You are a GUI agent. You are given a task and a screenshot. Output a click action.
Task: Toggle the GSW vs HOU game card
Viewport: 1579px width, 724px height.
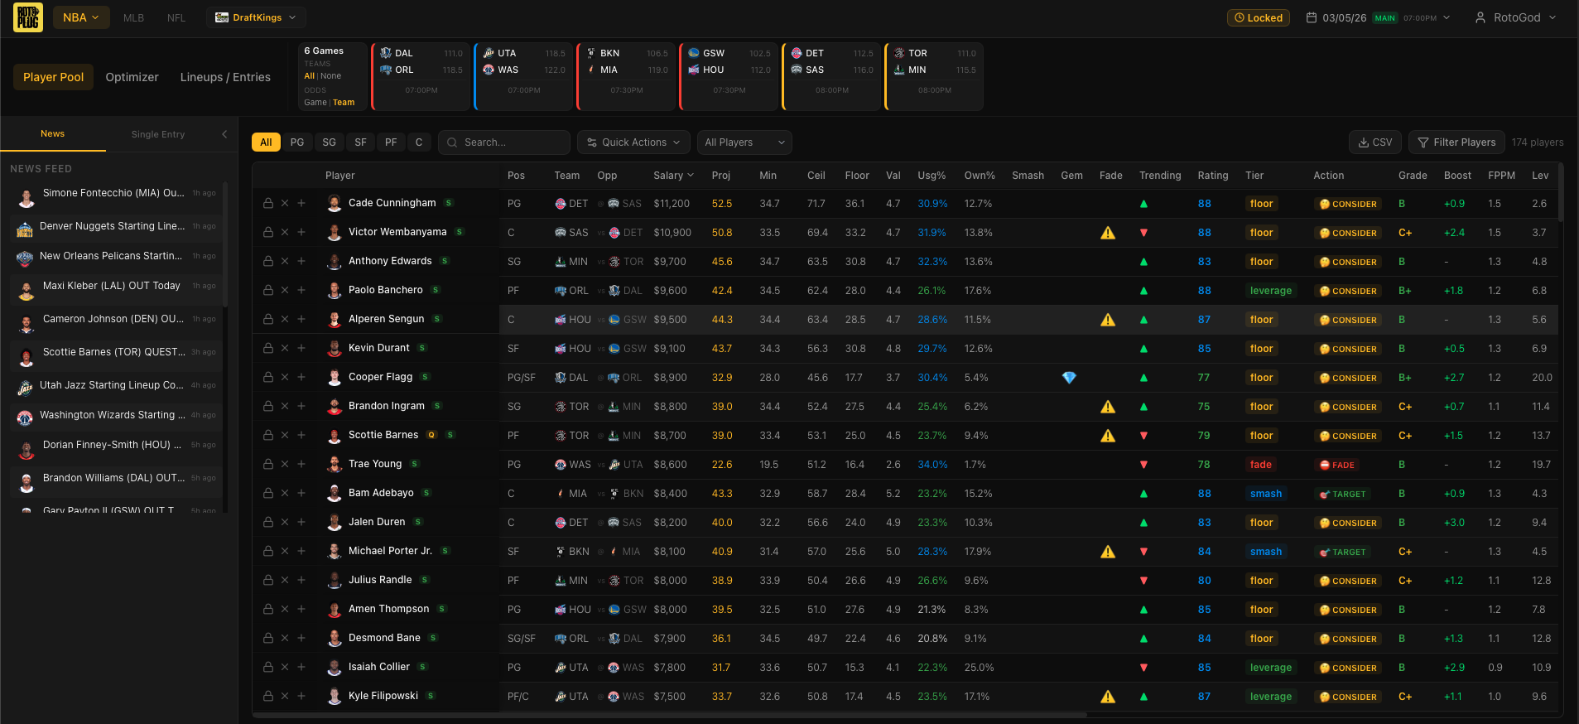(x=729, y=76)
